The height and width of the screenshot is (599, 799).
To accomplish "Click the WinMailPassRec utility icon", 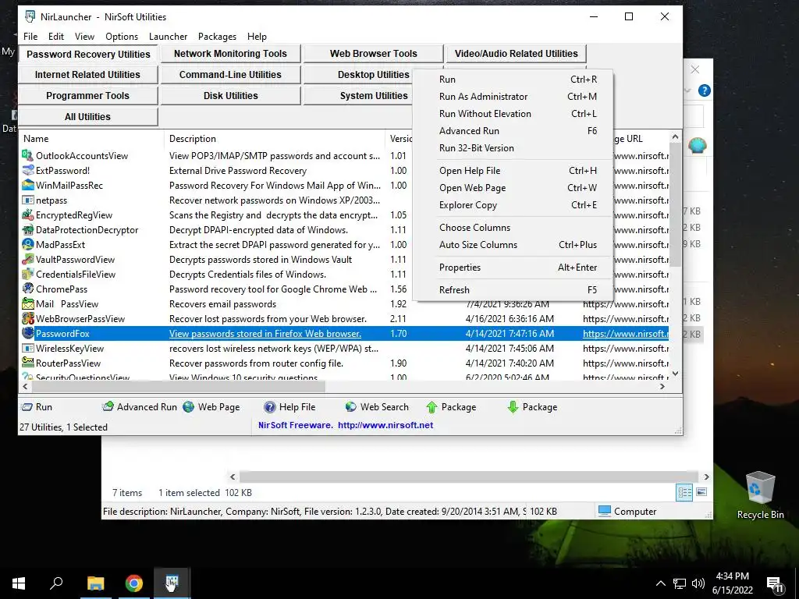I will [x=27, y=185].
